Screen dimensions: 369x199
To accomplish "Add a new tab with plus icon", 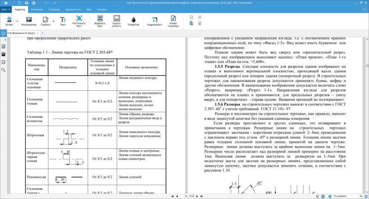I will click(x=42, y=33).
